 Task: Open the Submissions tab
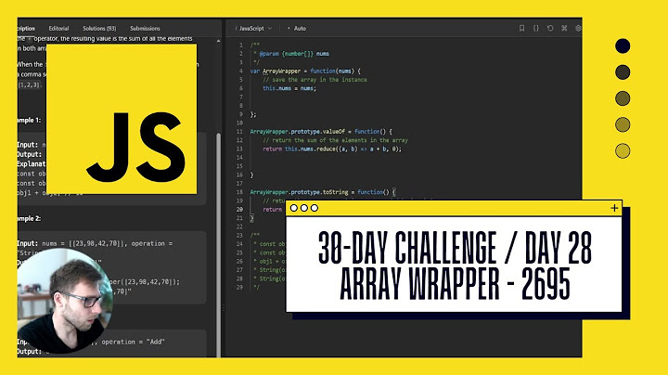(x=145, y=28)
